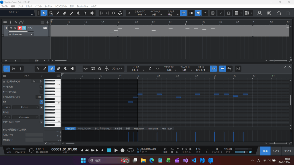The image size is (294, 165).
Task: Click the ミックス button
Action: point(276,151)
